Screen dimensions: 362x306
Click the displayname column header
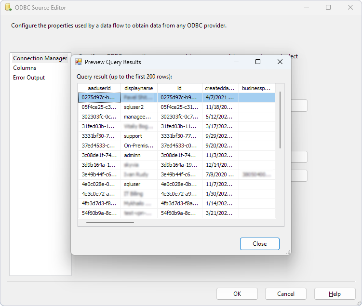[x=139, y=88]
